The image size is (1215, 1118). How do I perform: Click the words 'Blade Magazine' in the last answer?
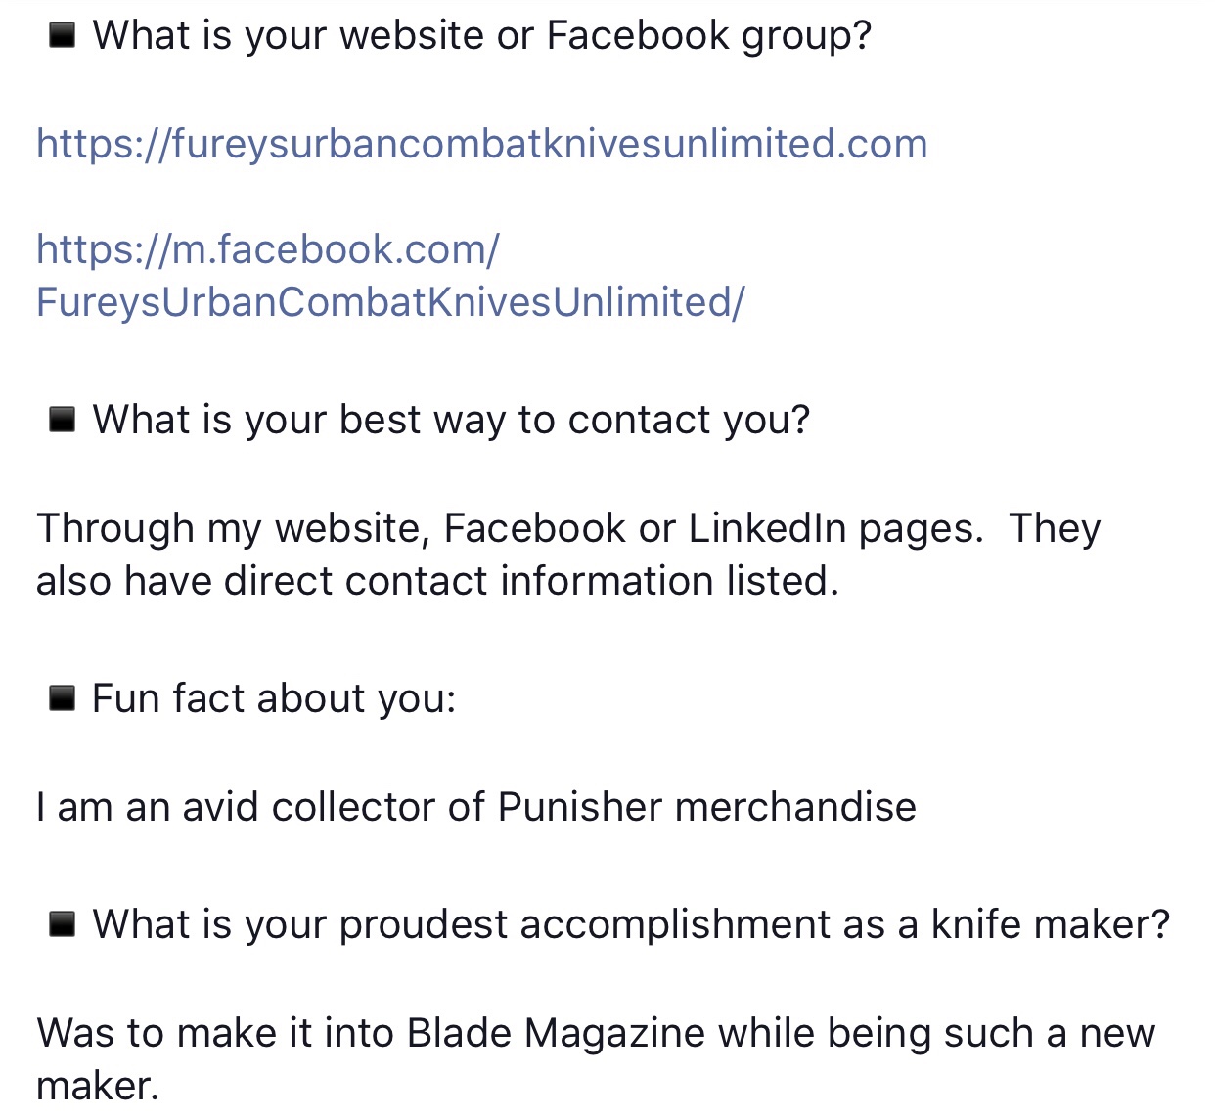[556, 1034]
